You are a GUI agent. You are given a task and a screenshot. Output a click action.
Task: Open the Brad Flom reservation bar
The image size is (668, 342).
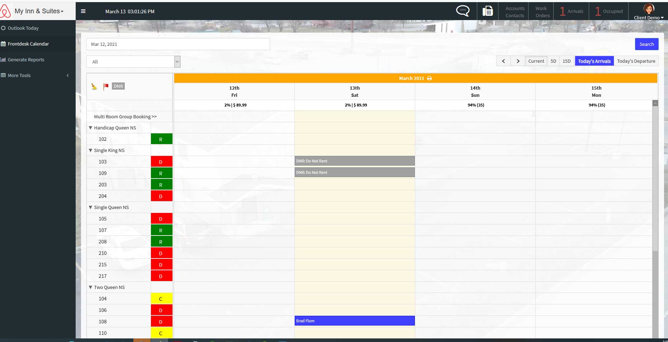(x=355, y=321)
